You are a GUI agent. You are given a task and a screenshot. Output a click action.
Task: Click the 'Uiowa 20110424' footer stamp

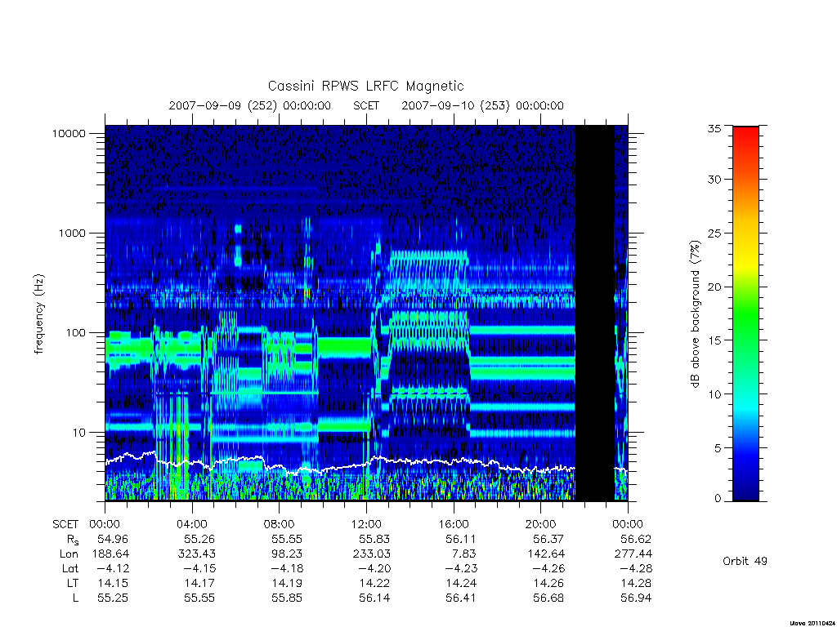813,623
